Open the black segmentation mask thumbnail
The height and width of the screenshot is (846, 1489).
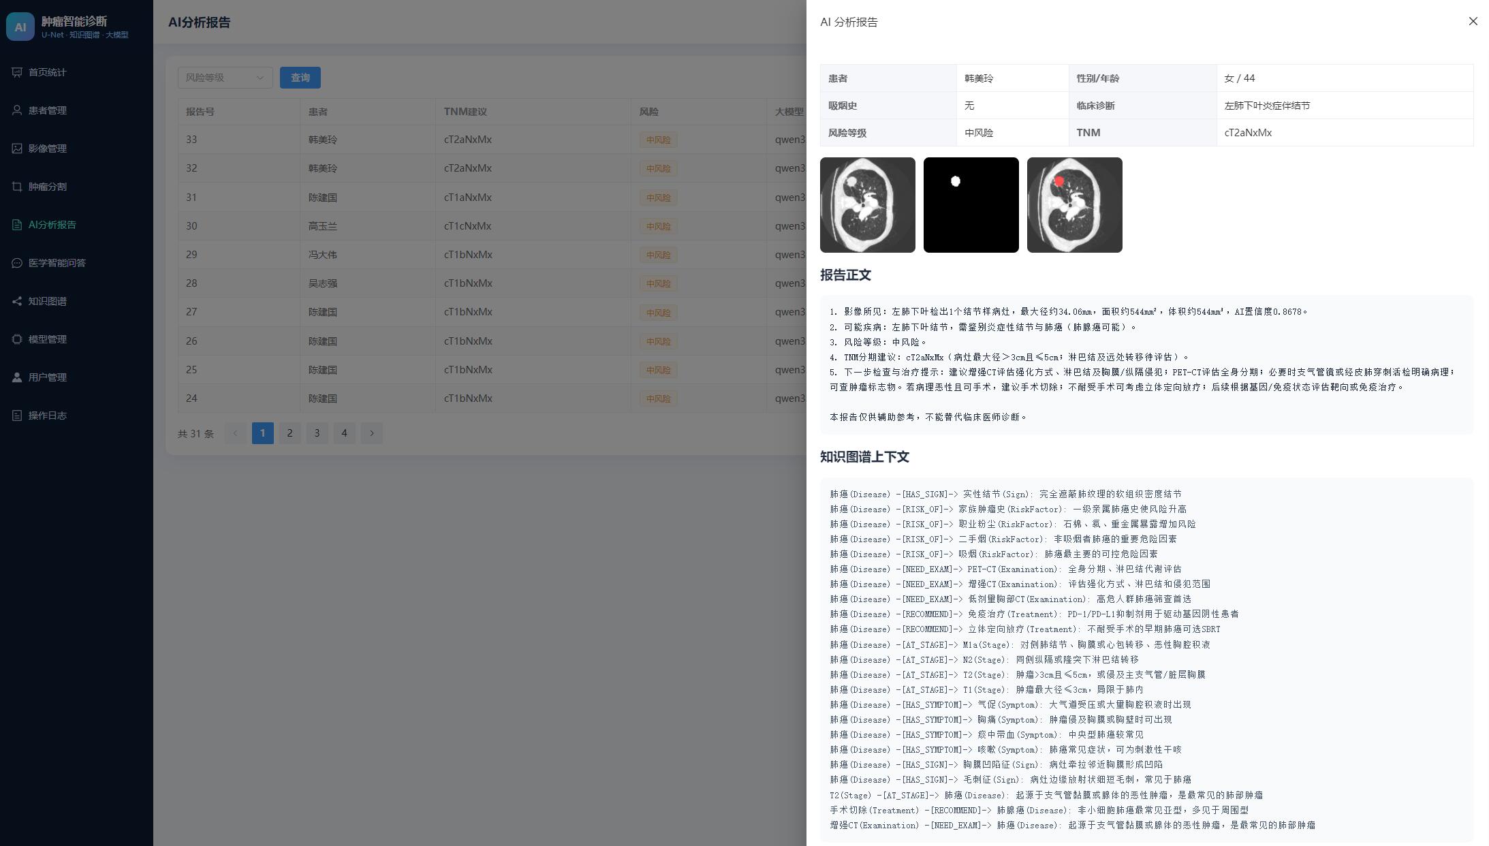coord(971,205)
